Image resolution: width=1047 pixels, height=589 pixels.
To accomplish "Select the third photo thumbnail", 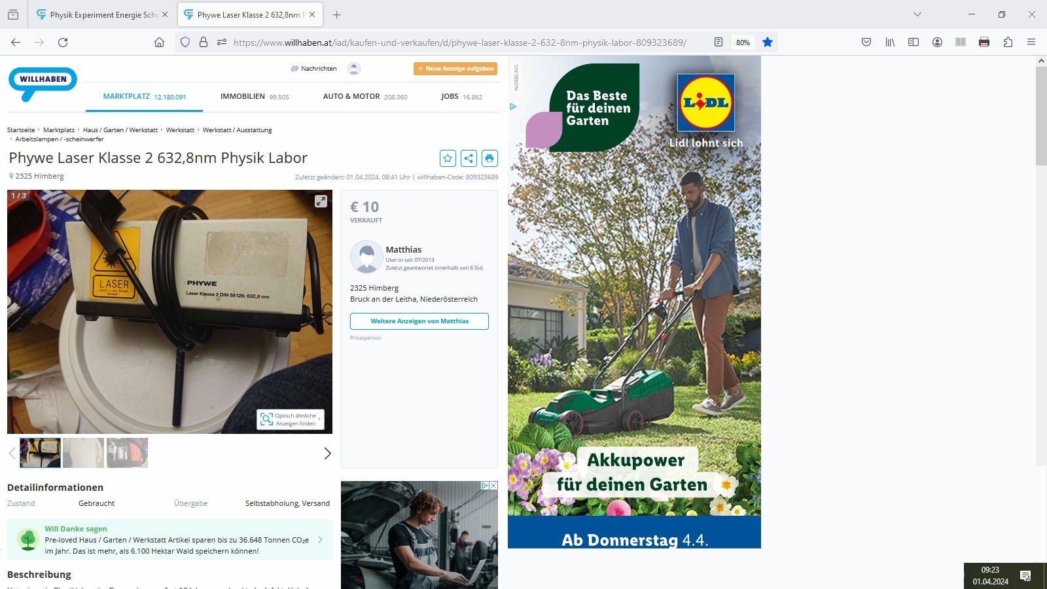I will pos(127,453).
